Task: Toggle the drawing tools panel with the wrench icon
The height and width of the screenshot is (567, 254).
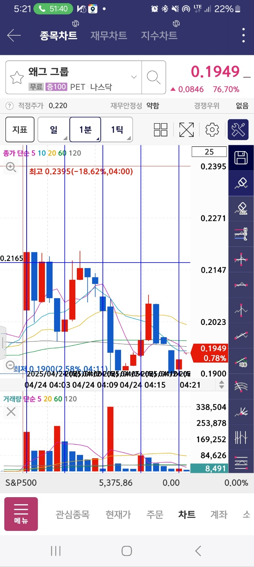Action: click(x=238, y=129)
